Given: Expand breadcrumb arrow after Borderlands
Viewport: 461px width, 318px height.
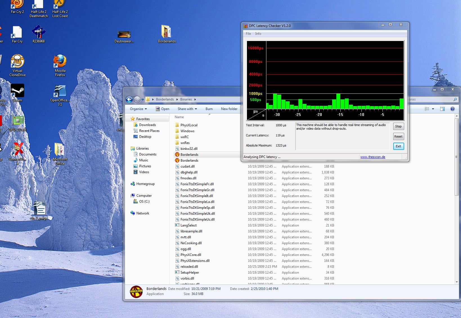Looking at the screenshot, I should [x=177, y=99].
